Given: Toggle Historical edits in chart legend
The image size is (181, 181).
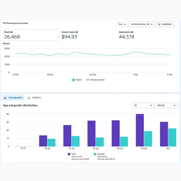Looking at the screenshot, I should [x=96, y=80].
